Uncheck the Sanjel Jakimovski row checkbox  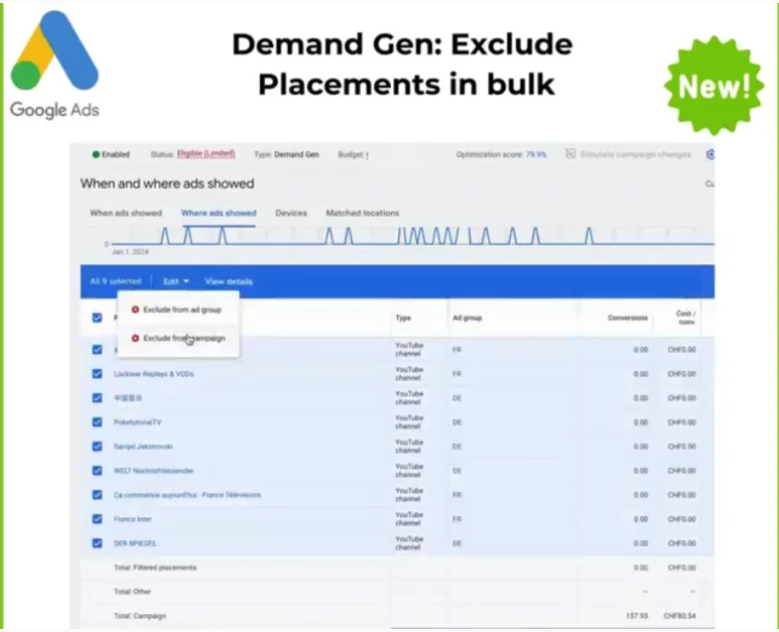pos(97,446)
